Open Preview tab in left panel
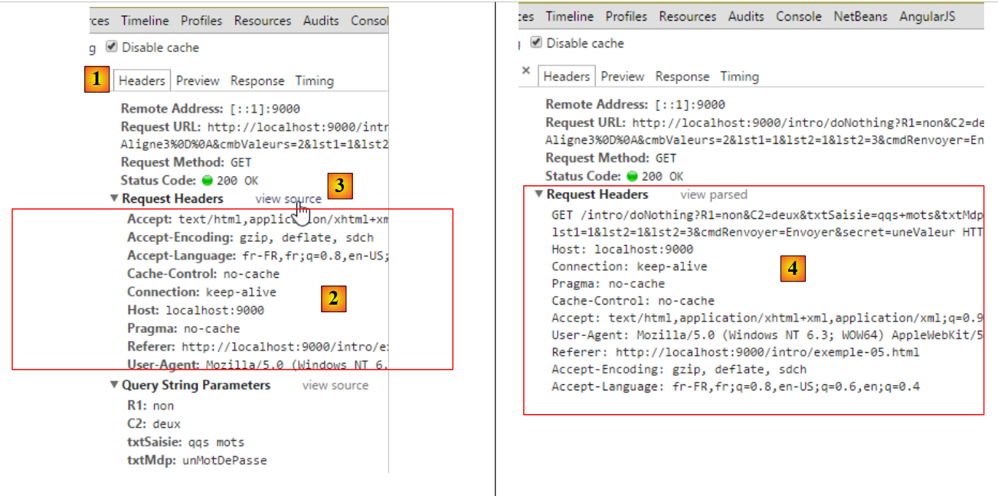 point(198,80)
